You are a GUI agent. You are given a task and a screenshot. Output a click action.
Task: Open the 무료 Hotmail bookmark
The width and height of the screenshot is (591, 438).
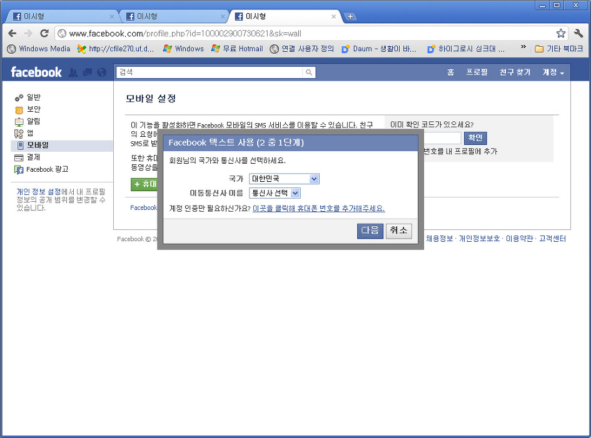pyautogui.click(x=237, y=49)
